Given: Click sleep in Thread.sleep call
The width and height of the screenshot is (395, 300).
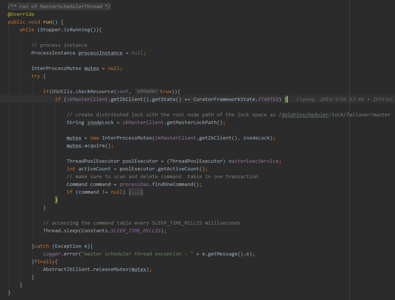Looking at the screenshot, I should pyautogui.click(x=71, y=230).
